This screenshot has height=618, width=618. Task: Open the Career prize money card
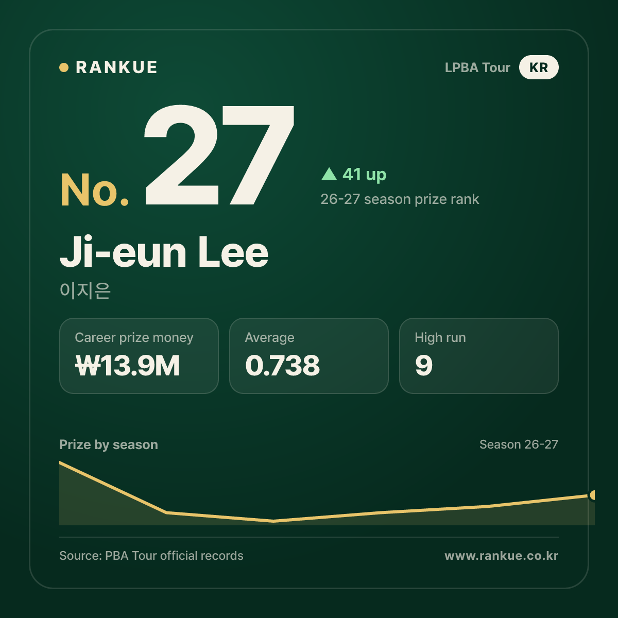point(139,356)
